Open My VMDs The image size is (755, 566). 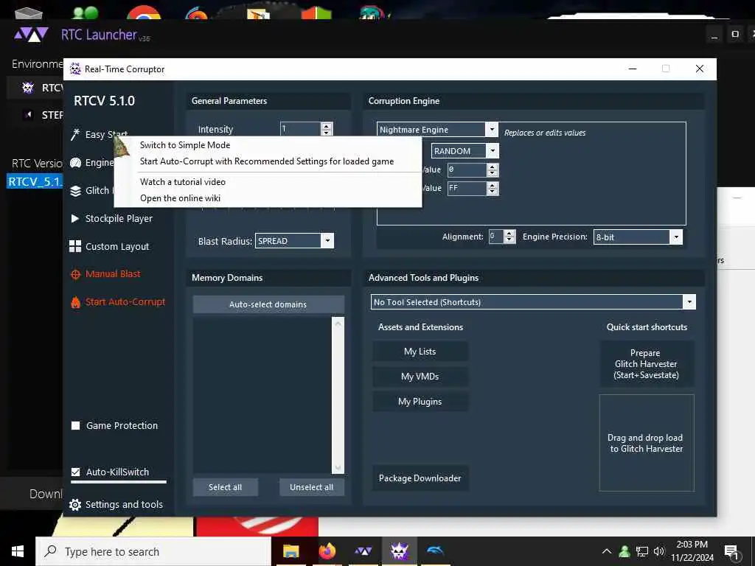click(420, 377)
